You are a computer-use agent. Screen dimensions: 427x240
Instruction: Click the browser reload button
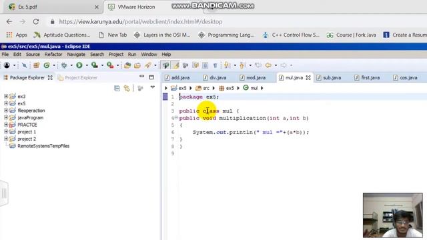tap(35, 21)
